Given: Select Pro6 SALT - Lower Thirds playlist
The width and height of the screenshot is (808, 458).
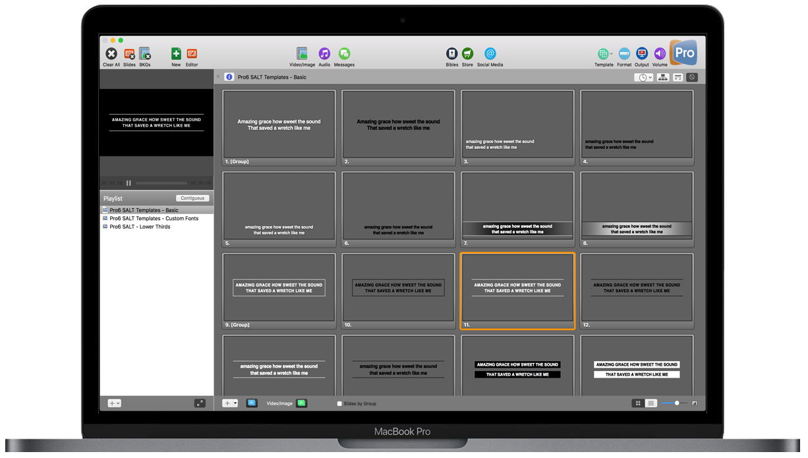Looking at the screenshot, I should pos(138,226).
